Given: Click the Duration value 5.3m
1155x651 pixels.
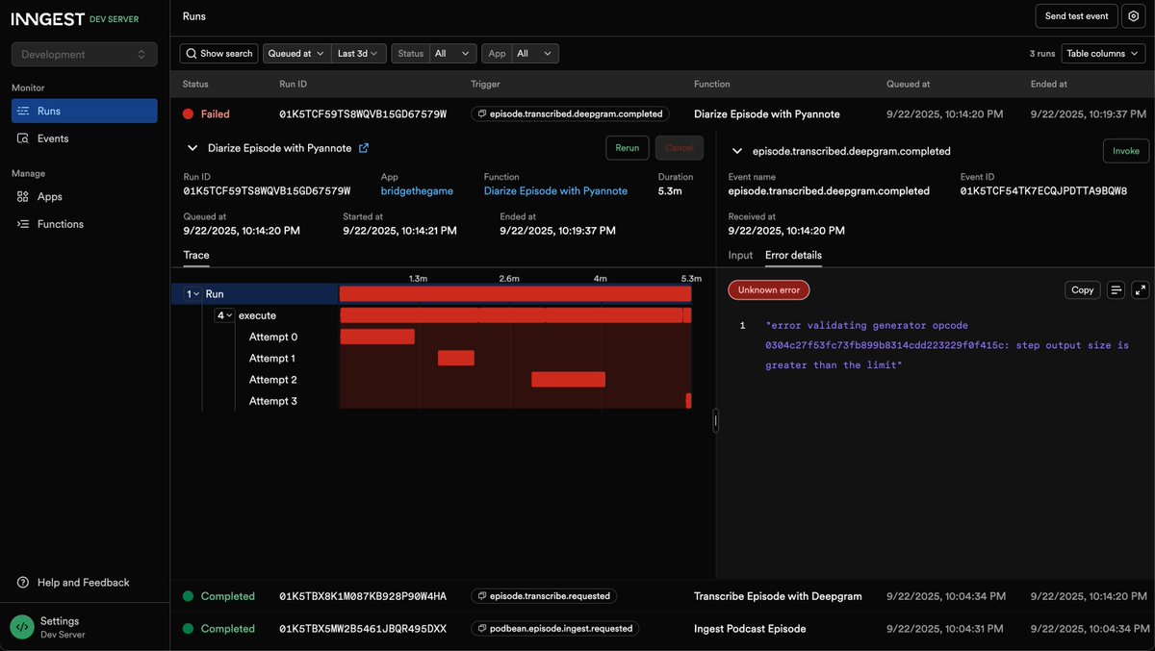Looking at the screenshot, I should coord(670,191).
